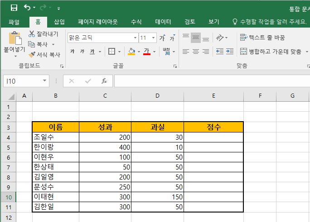
Task: Toggle italic 가 formatting
Action: (x=82, y=52)
